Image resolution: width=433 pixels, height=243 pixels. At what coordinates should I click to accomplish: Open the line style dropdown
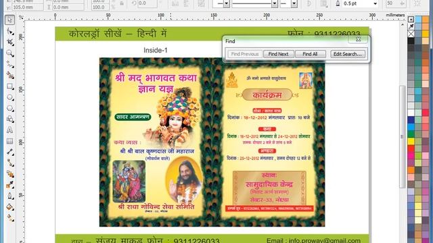tap(274, 3)
